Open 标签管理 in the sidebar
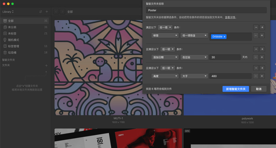 (24, 46)
